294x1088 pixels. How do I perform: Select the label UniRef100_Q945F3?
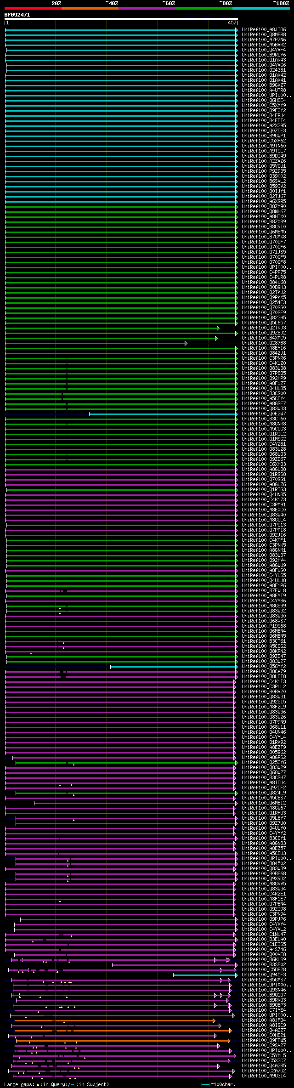point(264,975)
